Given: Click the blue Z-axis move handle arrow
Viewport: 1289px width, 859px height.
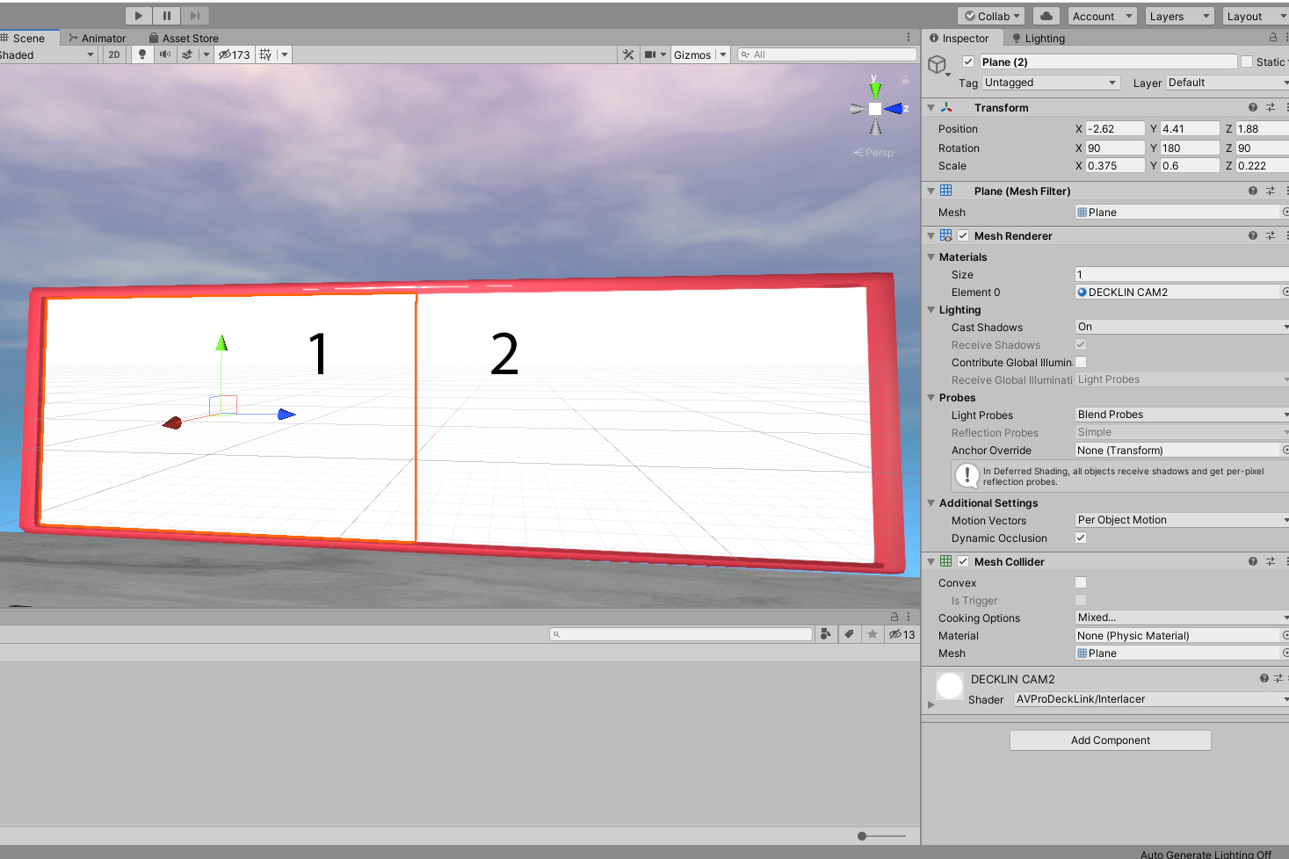Looking at the screenshot, I should point(286,414).
